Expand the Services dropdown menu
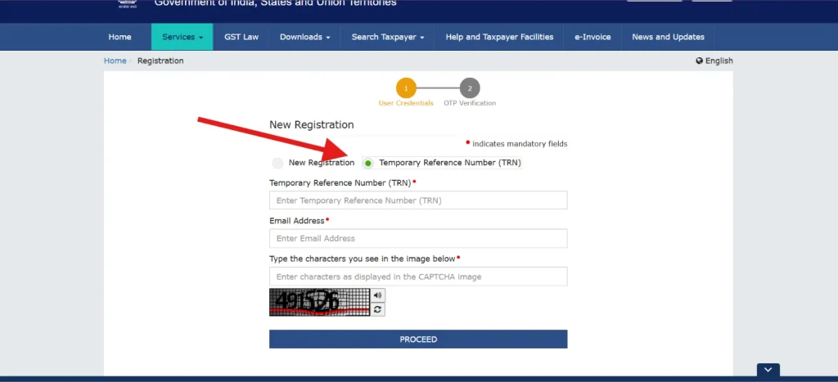Viewport: 838px width, 382px height. (x=182, y=37)
